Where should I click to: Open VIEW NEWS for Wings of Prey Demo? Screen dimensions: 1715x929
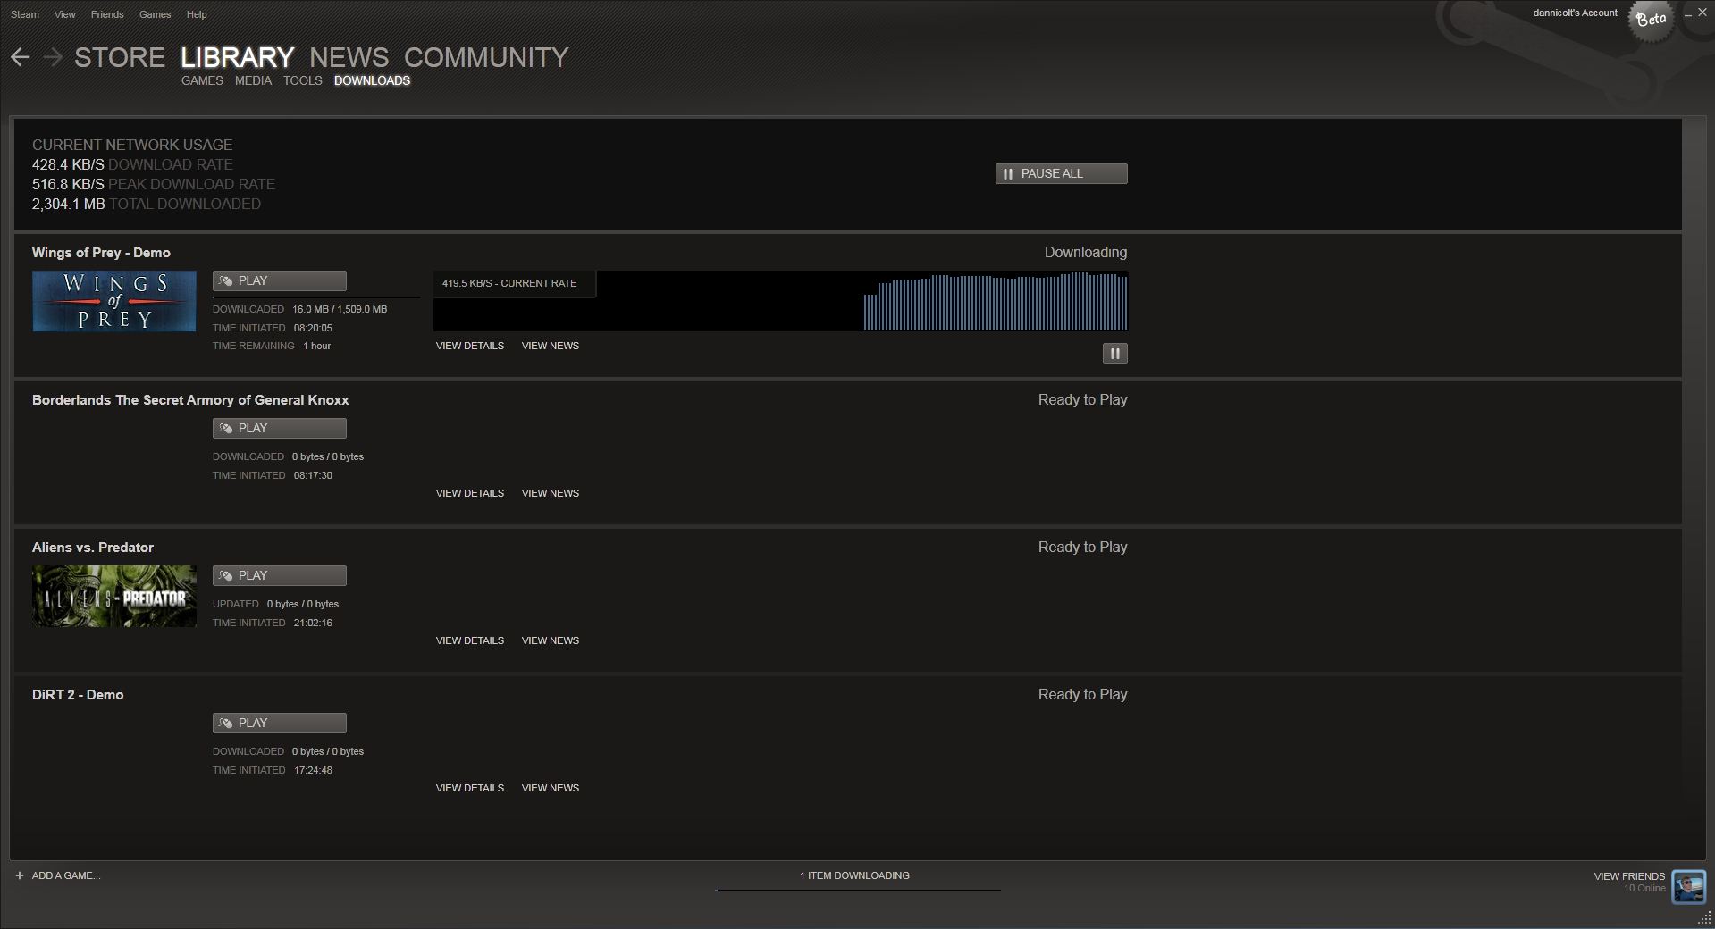pos(550,346)
